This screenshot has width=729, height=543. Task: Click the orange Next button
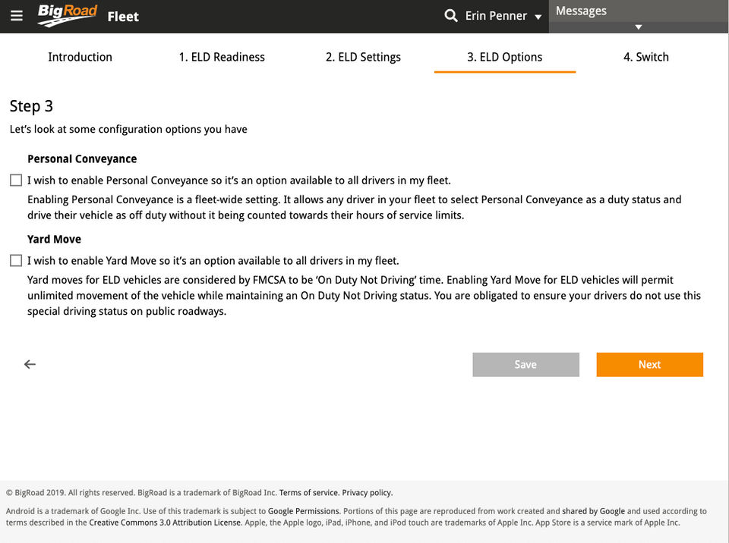point(649,365)
